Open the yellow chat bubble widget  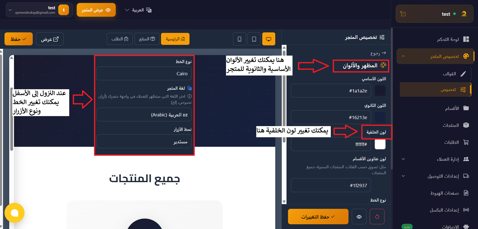[x=14, y=213]
